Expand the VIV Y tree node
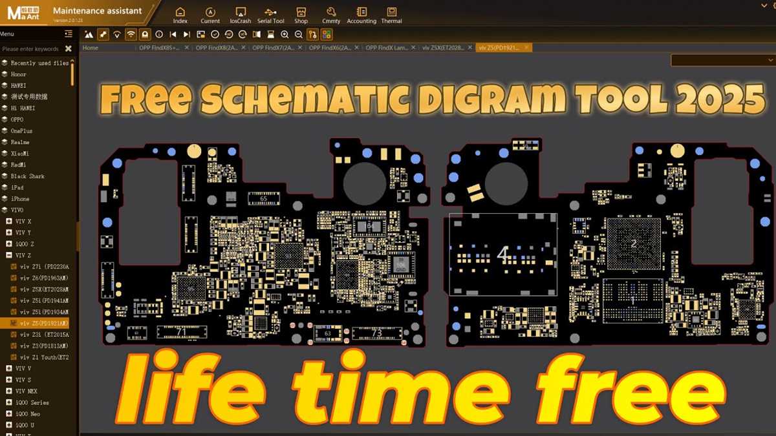 click(9, 233)
